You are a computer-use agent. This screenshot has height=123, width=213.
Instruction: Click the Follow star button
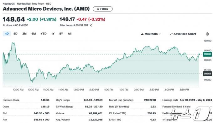[x=102, y=9]
